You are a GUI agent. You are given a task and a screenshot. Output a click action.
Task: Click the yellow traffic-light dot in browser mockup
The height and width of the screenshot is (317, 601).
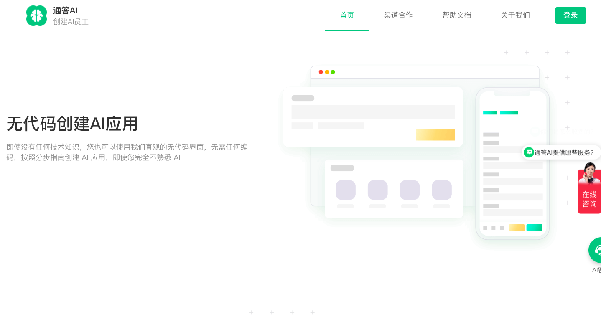point(326,71)
